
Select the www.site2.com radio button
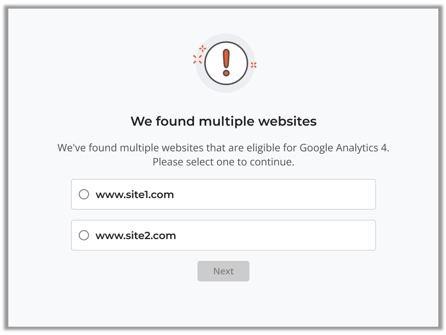pyautogui.click(x=84, y=235)
